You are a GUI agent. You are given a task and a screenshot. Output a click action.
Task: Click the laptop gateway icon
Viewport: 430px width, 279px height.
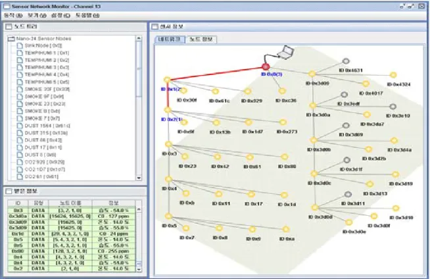click(x=285, y=52)
